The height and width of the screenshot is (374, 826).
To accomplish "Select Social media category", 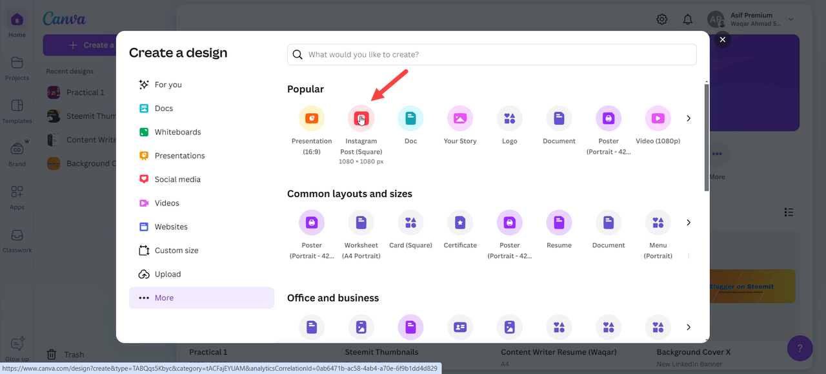I will (201, 180).
